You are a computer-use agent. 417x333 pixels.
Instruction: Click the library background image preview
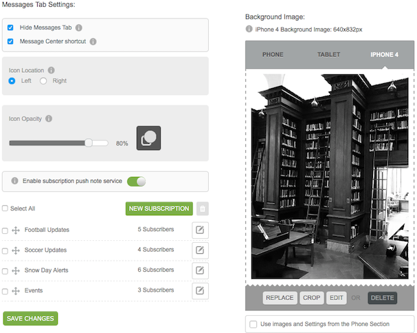tap(329, 177)
